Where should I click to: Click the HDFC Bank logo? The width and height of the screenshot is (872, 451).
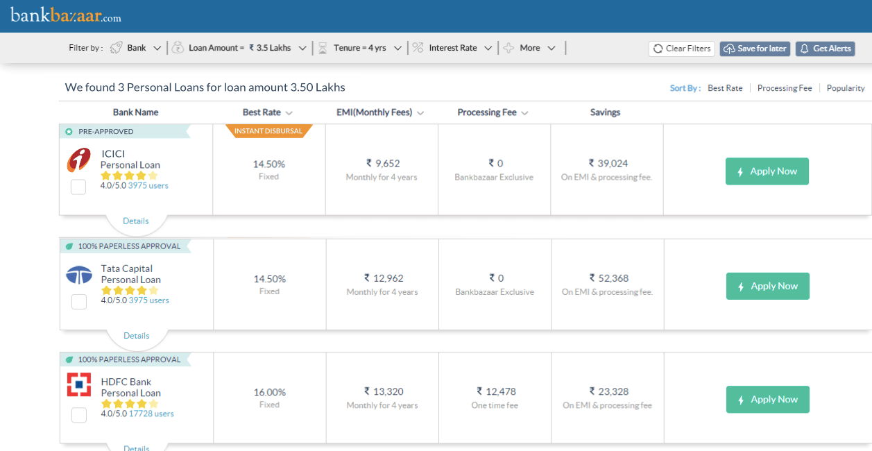78,384
